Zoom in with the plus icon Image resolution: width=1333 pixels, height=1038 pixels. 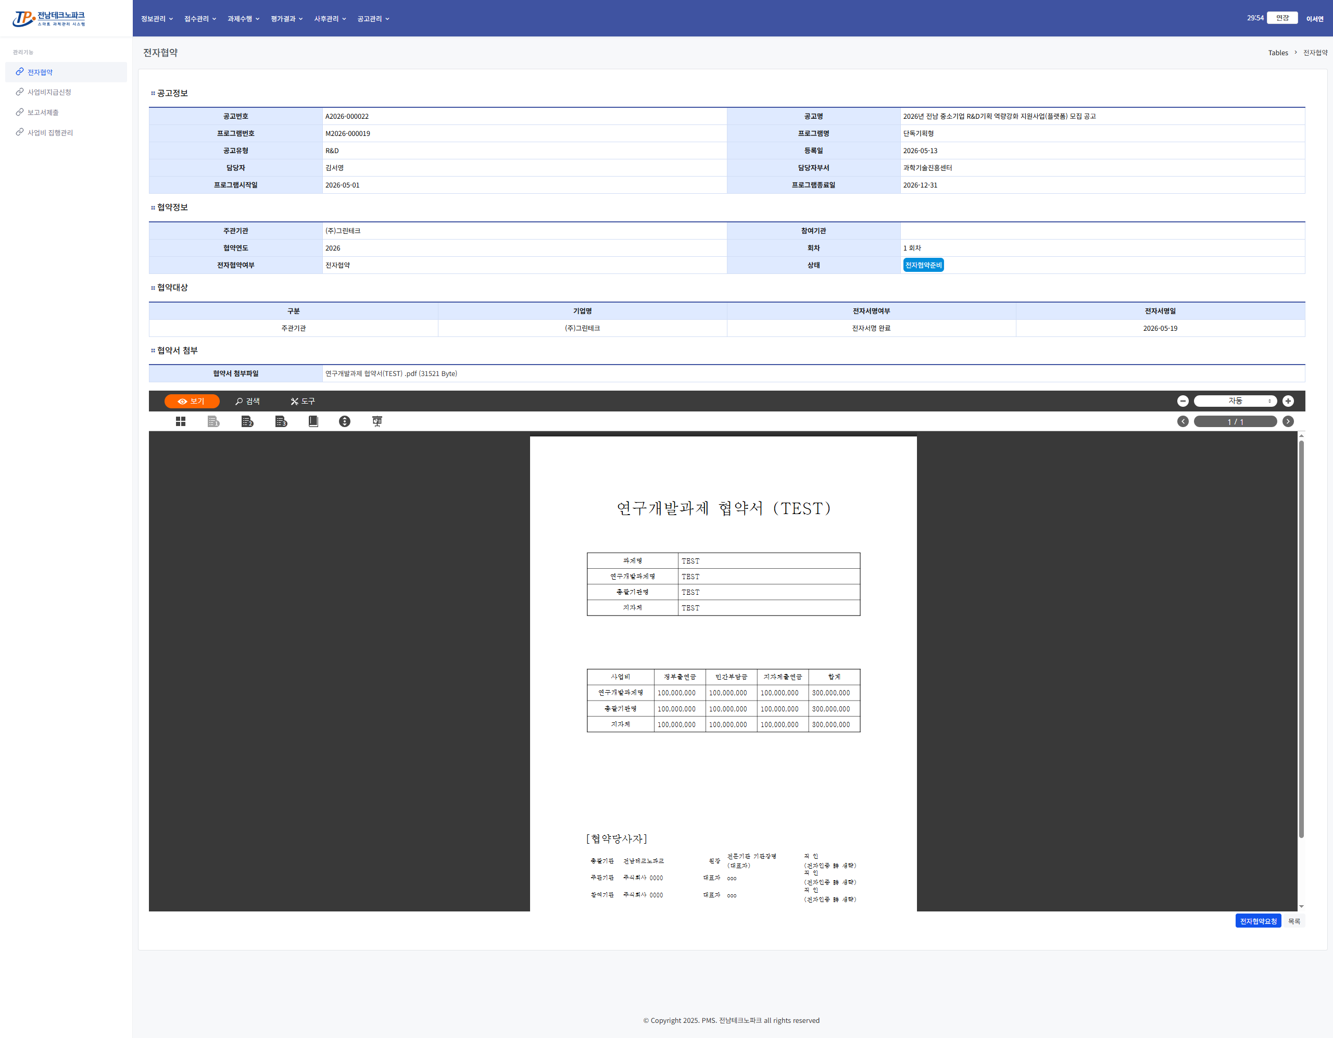click(x=1288, y=401)
